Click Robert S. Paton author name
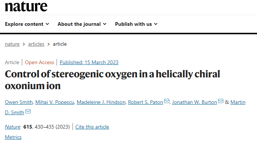257x147 pixels. pos(145,102)
